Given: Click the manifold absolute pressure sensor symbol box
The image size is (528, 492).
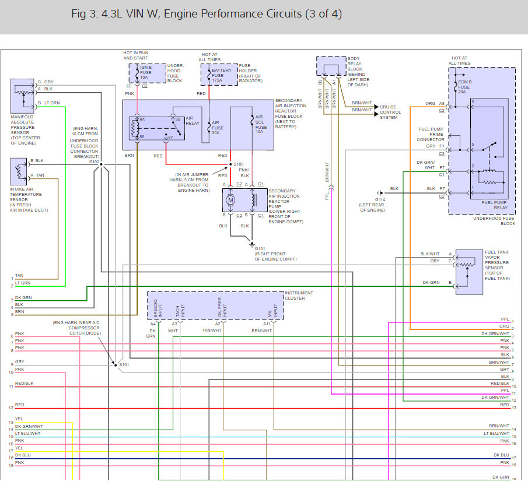Looking at the screenshot, I should [22, 96].
